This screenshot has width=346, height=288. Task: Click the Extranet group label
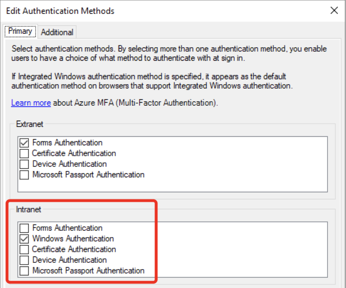coord(30,124)
